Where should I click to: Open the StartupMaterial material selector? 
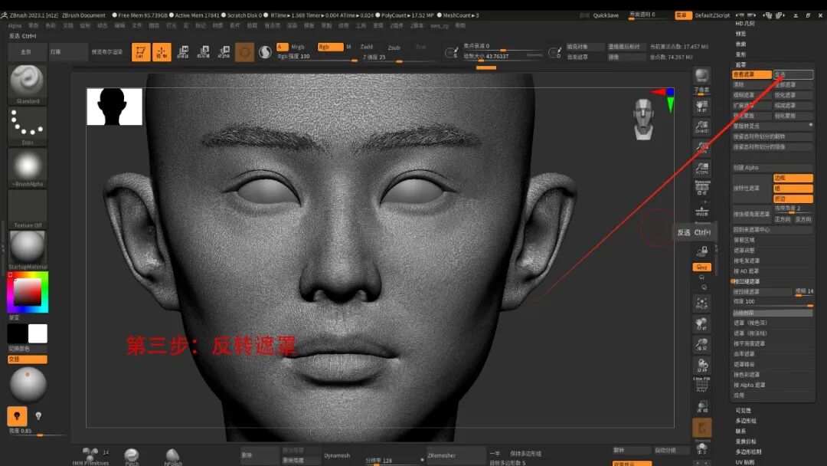(x=28, y=250)
